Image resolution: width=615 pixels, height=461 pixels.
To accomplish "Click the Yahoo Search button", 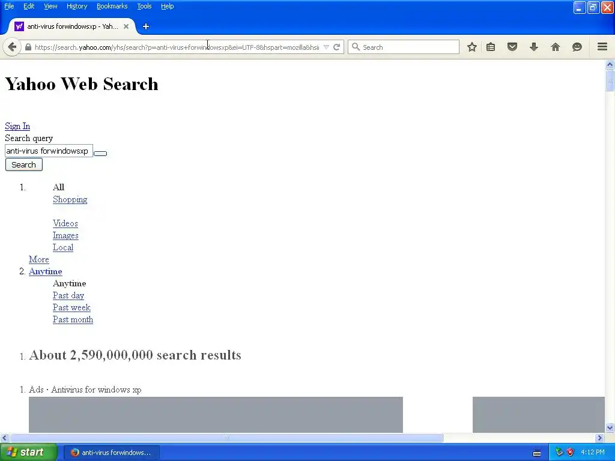I will click(23, 164).
